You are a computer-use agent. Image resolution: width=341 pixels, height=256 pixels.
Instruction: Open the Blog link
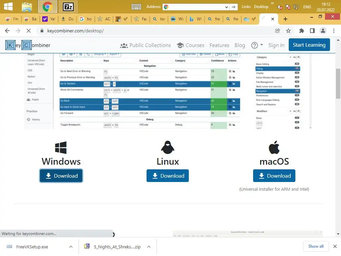(240, 45)
